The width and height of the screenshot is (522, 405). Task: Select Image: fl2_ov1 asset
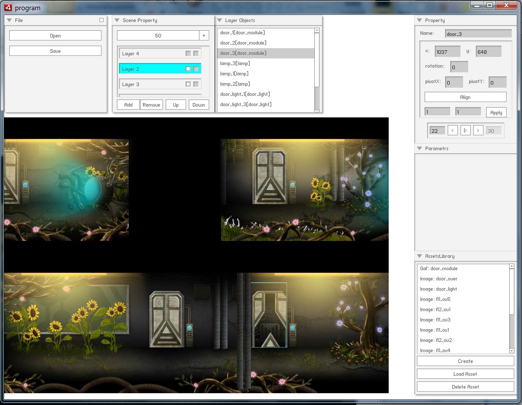463,310
